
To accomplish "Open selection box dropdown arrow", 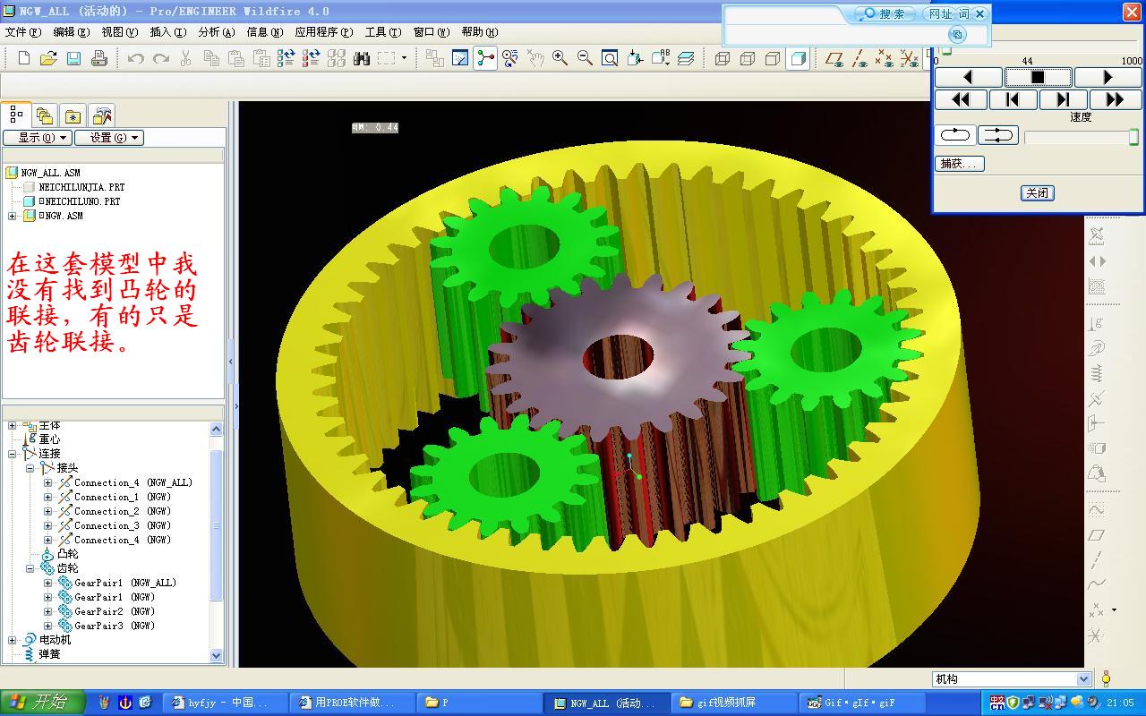I will [404, 58].
